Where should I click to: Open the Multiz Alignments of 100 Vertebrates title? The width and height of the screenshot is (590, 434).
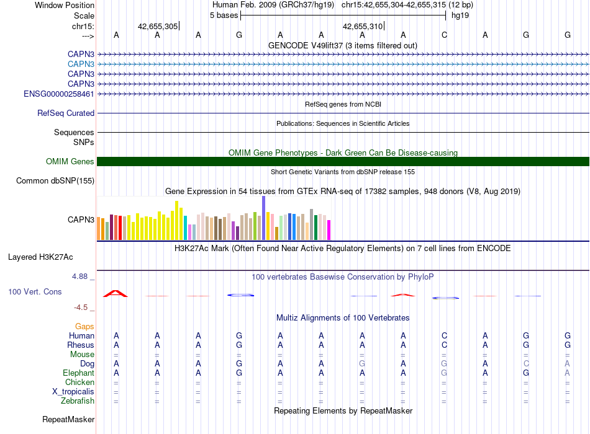pos(343,318)
